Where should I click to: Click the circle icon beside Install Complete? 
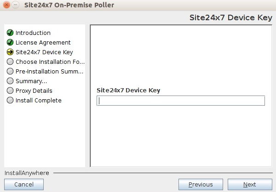10,100
